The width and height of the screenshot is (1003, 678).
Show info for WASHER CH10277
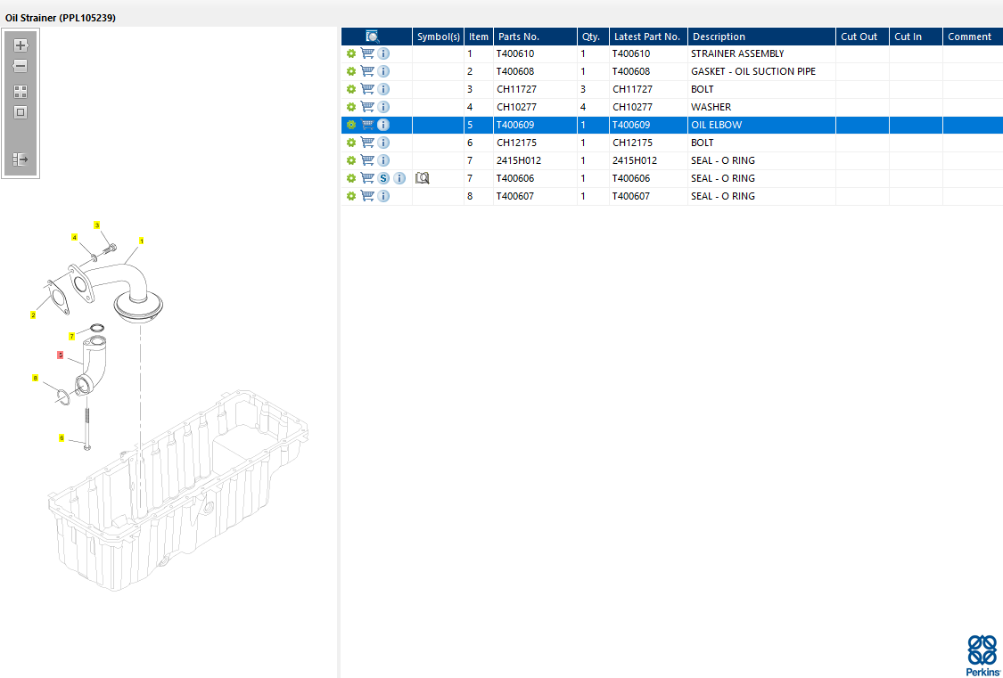coord(383,107)
